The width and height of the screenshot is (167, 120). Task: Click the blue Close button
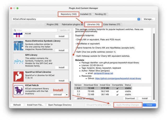pos(149,105)
